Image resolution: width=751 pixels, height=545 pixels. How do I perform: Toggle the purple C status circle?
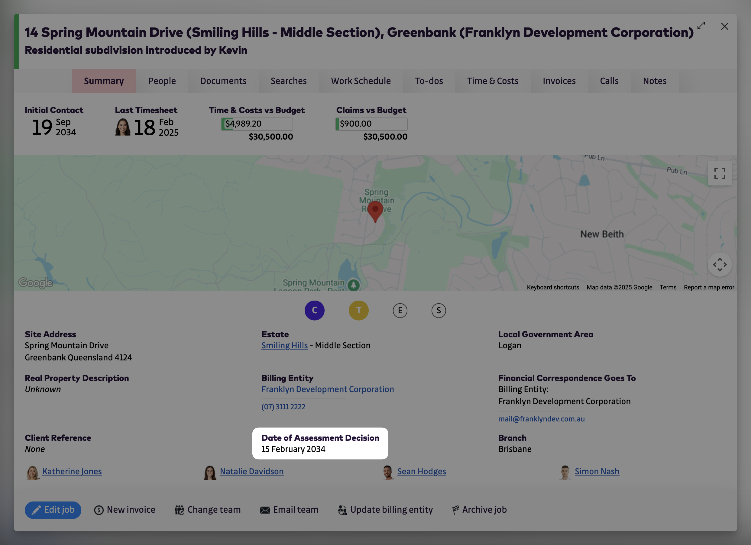coord(315,310)
